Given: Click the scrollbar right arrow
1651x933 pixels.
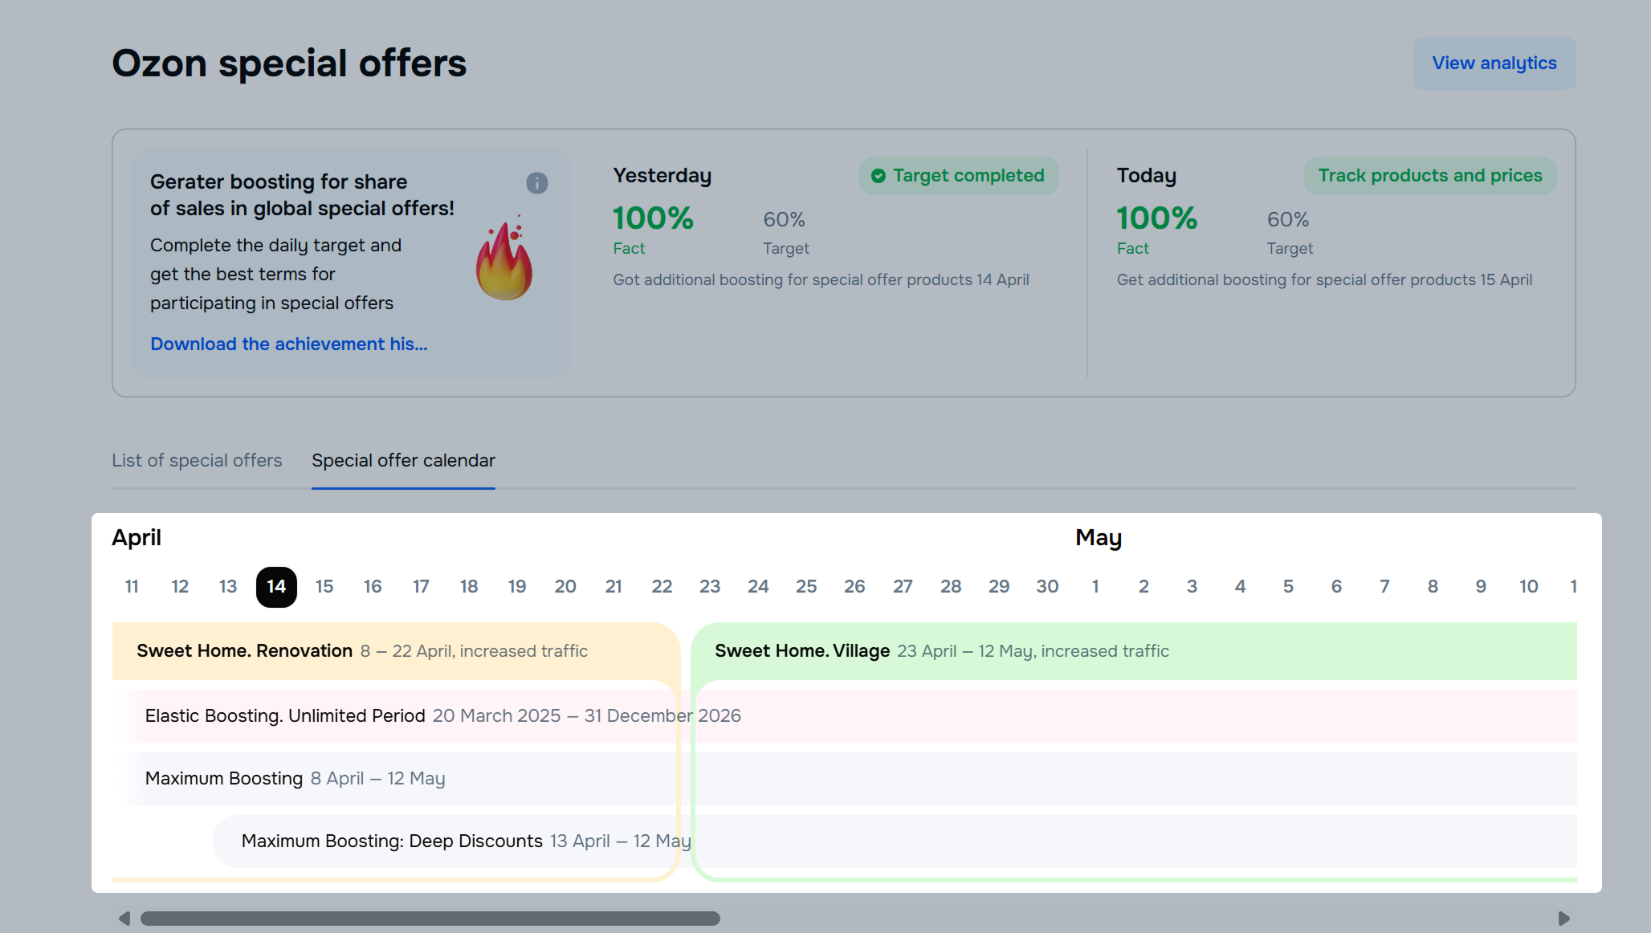Looking at the screenshot, I should [x=1563, y=918].
